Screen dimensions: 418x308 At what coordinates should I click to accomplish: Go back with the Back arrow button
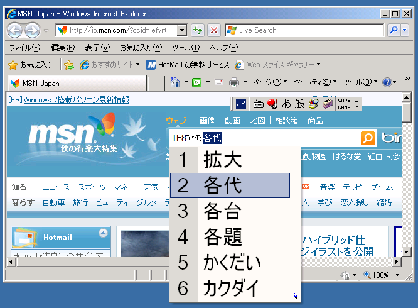pyautogui.click(x=14, y=30)
